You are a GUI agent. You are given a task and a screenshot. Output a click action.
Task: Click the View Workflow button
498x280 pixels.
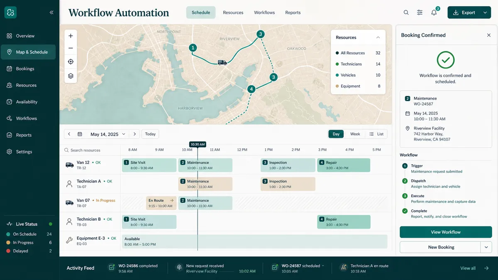coord(446,232)
